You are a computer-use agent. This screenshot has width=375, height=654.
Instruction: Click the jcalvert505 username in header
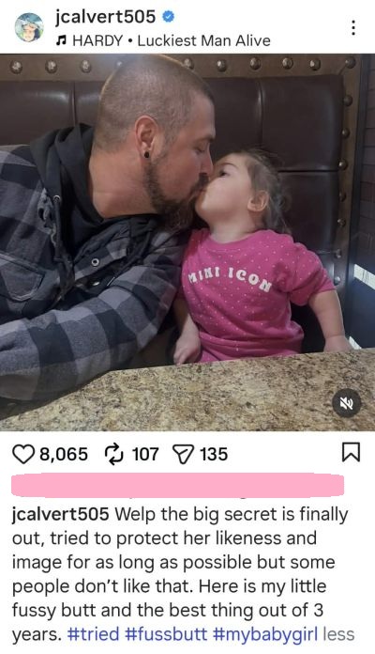tap(105, 17)
